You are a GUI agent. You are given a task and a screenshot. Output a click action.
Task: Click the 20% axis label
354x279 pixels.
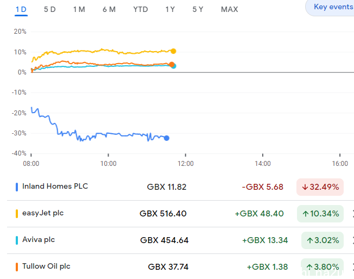pyautogui.click(x=20, y=32)
